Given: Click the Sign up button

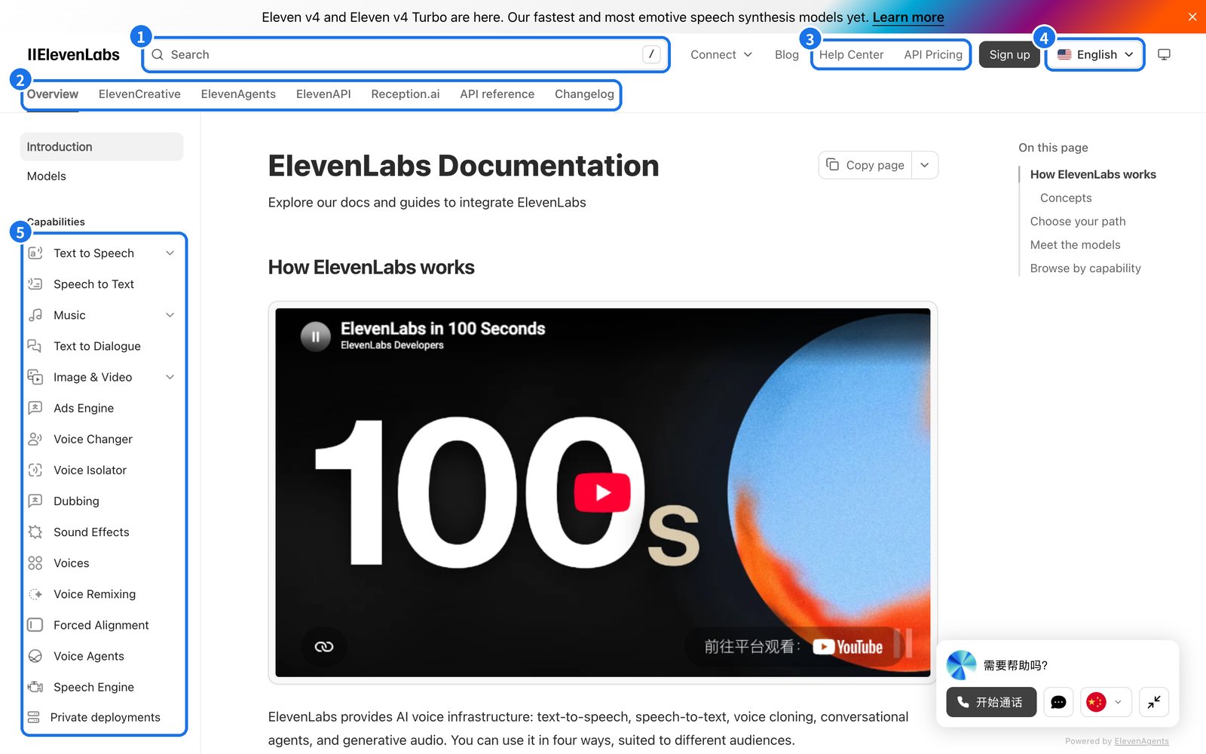Looking at the screenshot, I should click(1009, 54).
